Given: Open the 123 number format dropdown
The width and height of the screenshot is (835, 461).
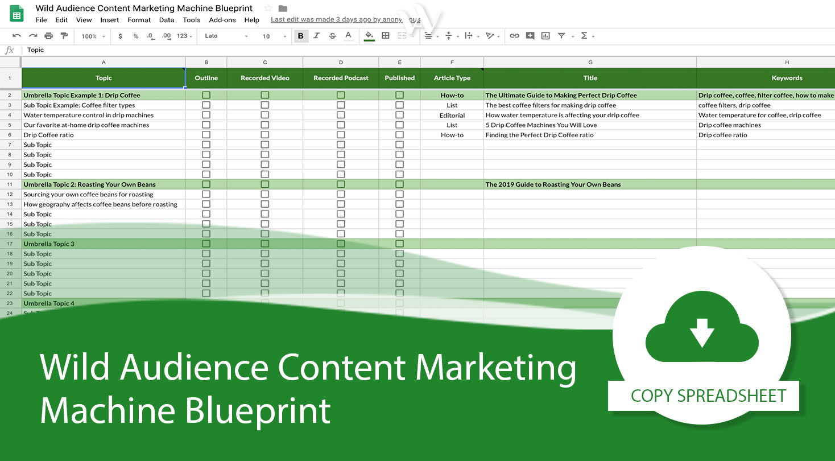Looking at the screenshot, I should (184, 36).
